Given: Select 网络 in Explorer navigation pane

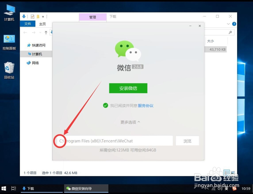Looking at the screenshot, I should [x=33, y=63].
